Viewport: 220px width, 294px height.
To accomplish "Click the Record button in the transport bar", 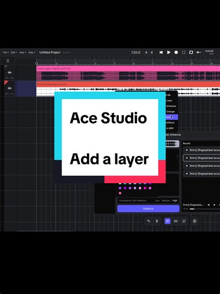I will (x=176, y=53).
